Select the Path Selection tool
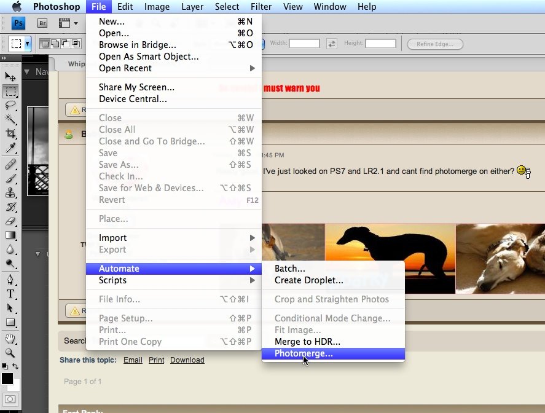545x413 pixels. [10, 308]
